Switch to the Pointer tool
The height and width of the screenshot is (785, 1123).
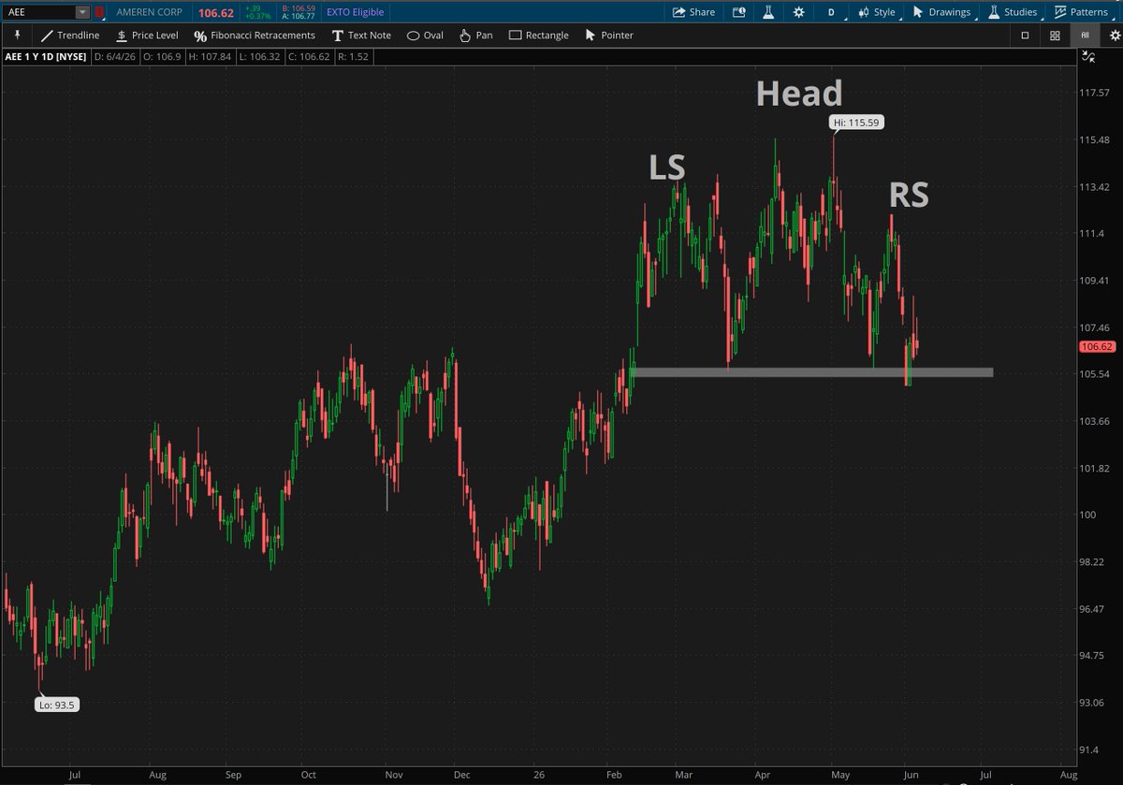[x=609, y=35]
